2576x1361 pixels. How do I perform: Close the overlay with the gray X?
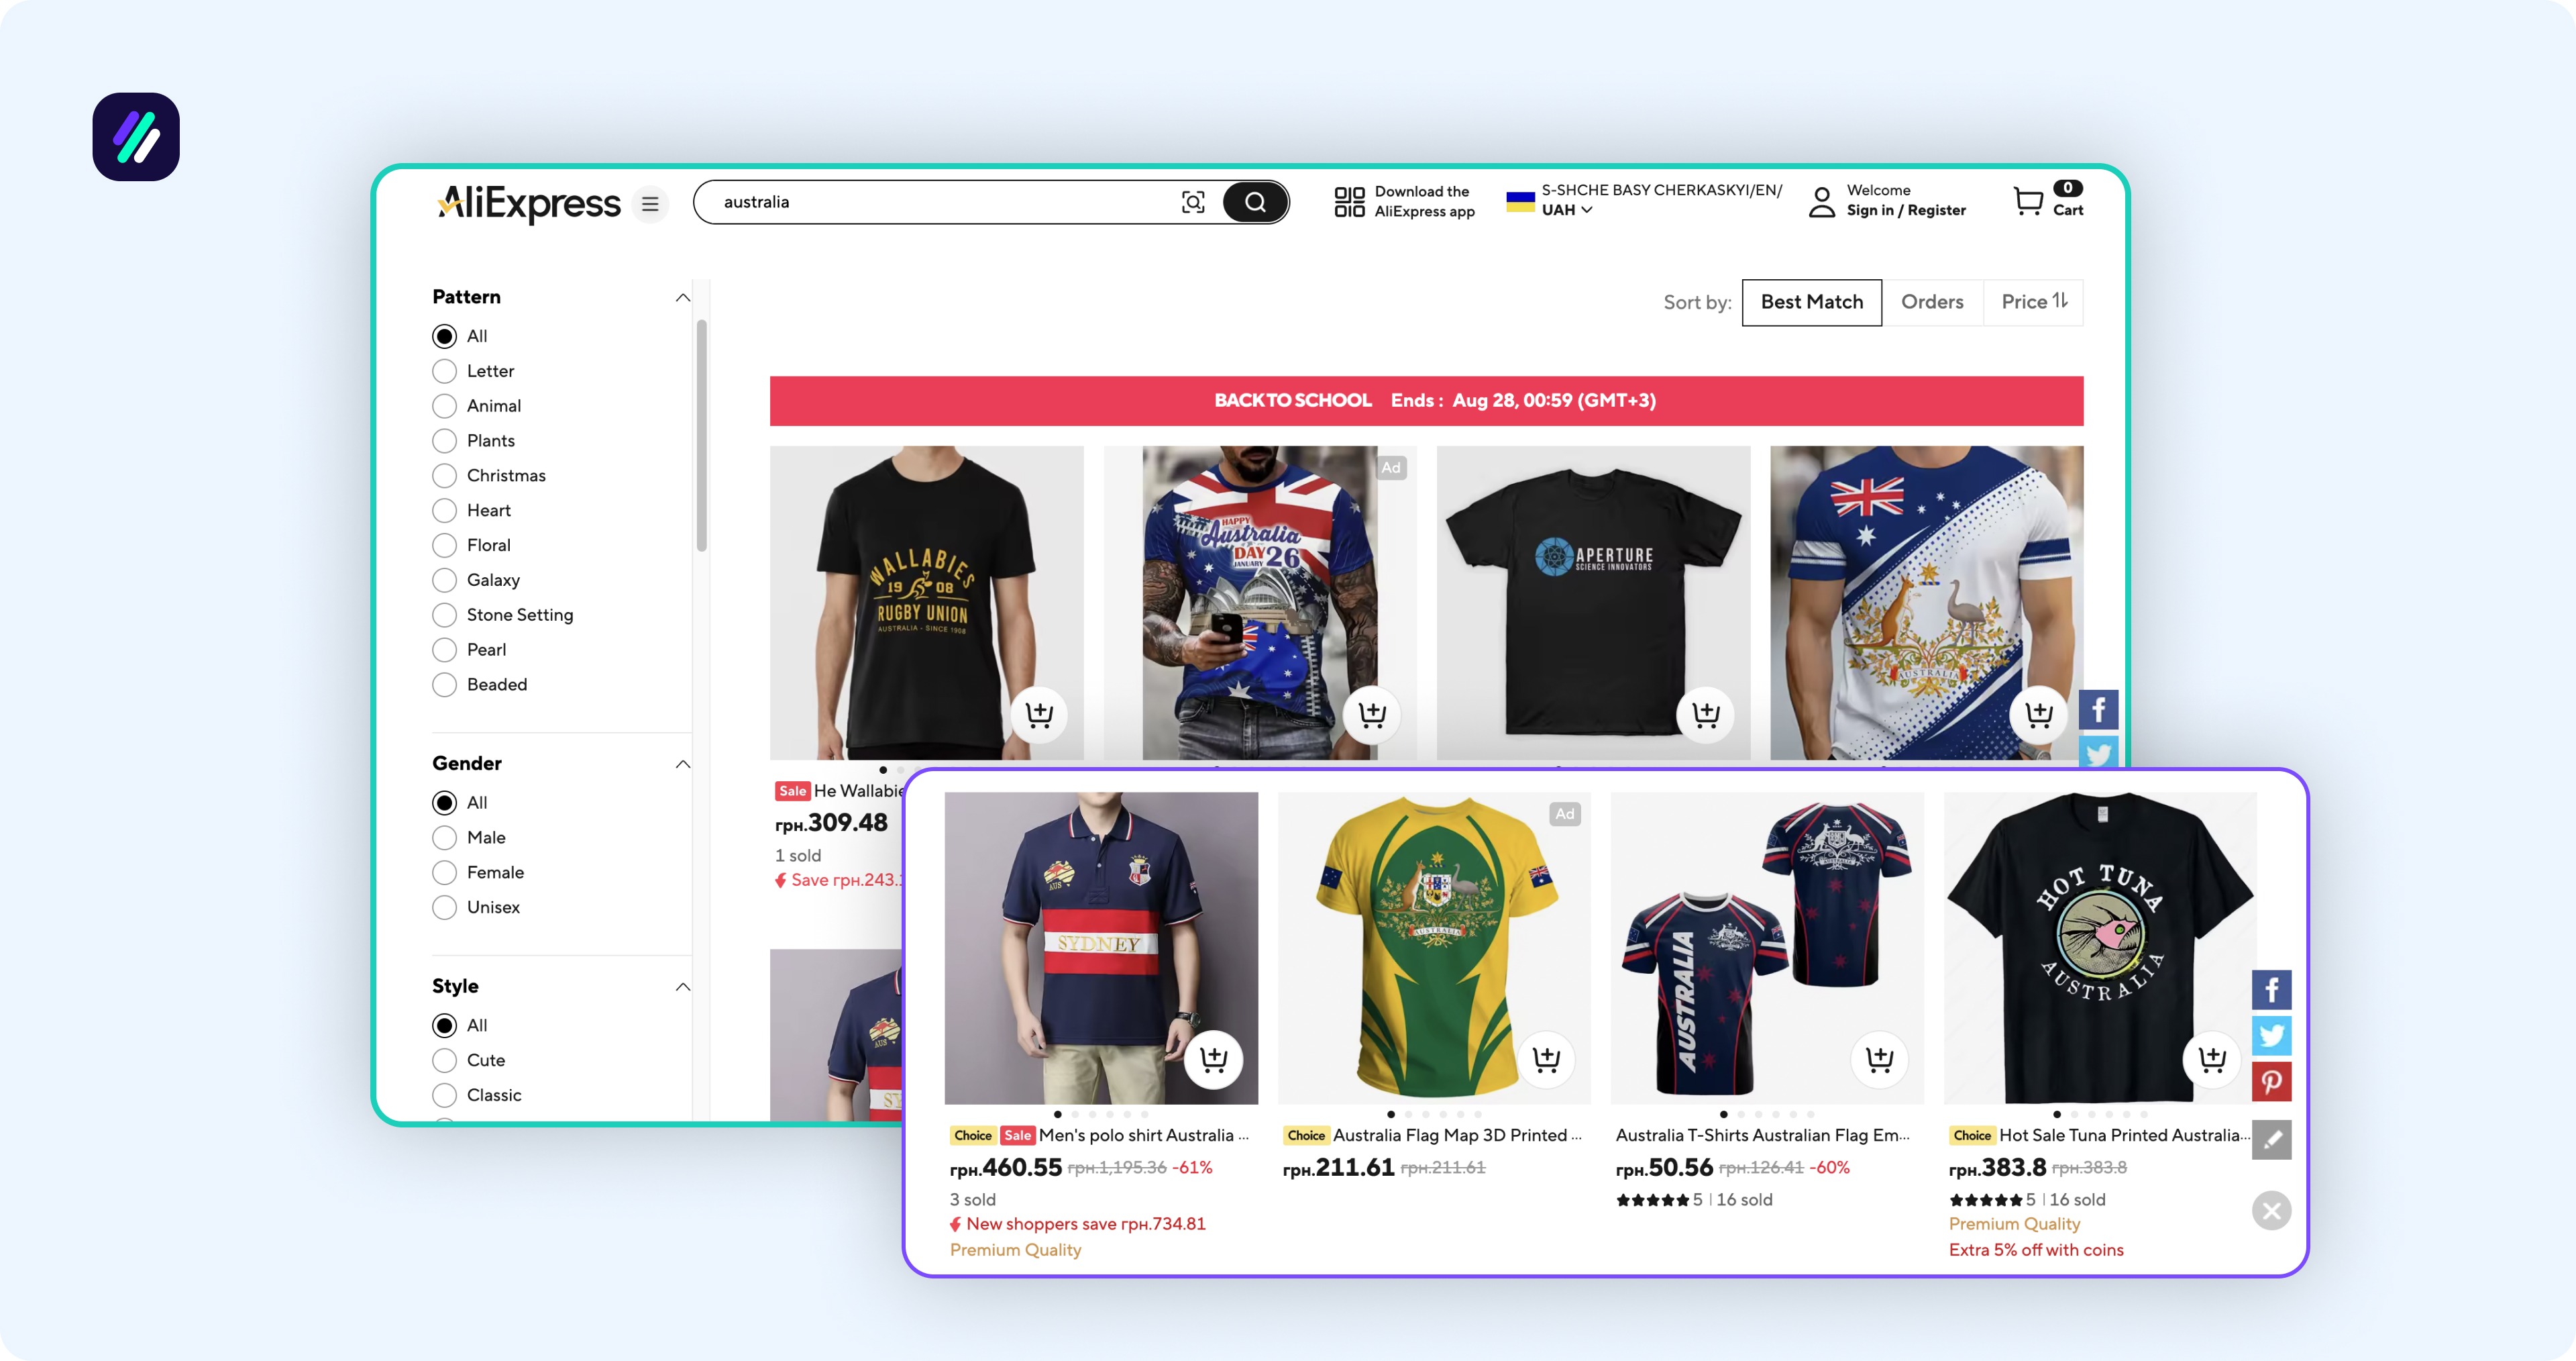2271,1211
